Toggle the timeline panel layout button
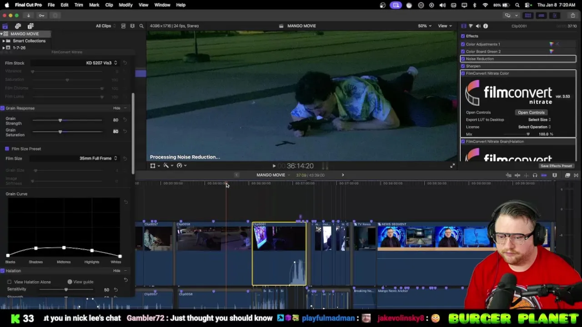 click(541, 15)
